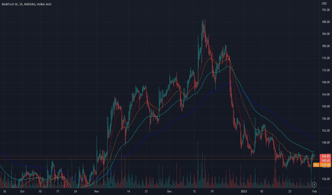This screenshot has height=195, width=332.
Task: Click the 'Feb' label on time axis
Action: click(x=315, y=191)
